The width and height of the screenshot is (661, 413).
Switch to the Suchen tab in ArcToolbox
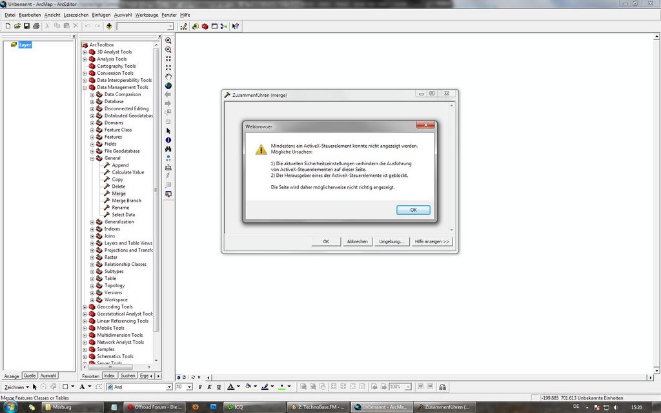tap(127, 376)
